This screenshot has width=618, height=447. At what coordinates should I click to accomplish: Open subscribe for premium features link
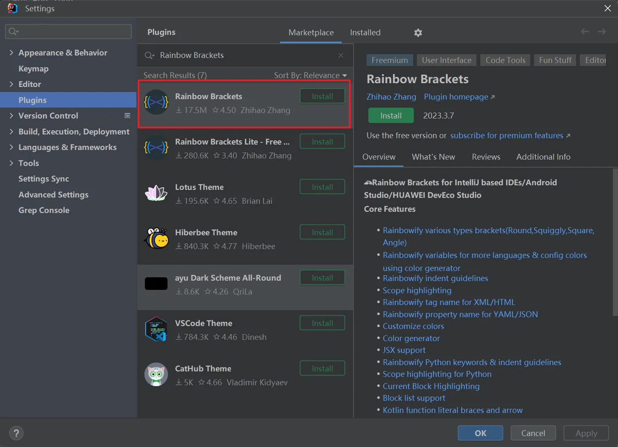[510, 135]
